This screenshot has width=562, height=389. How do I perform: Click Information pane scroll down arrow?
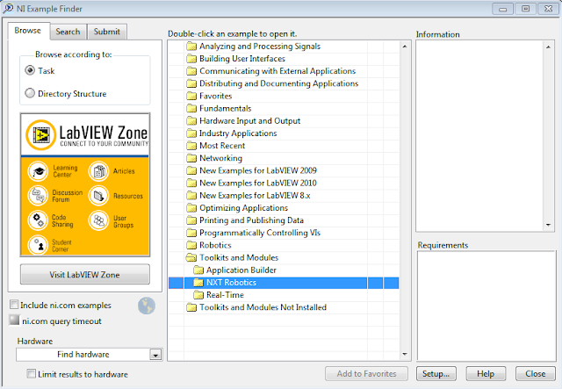pos(548,225)
